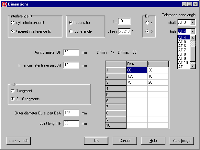
Task: Collapse the hub tolerance dropdown arrow
Action: point(193,31)
